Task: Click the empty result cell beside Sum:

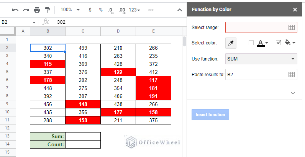Action: coord(83,136)
